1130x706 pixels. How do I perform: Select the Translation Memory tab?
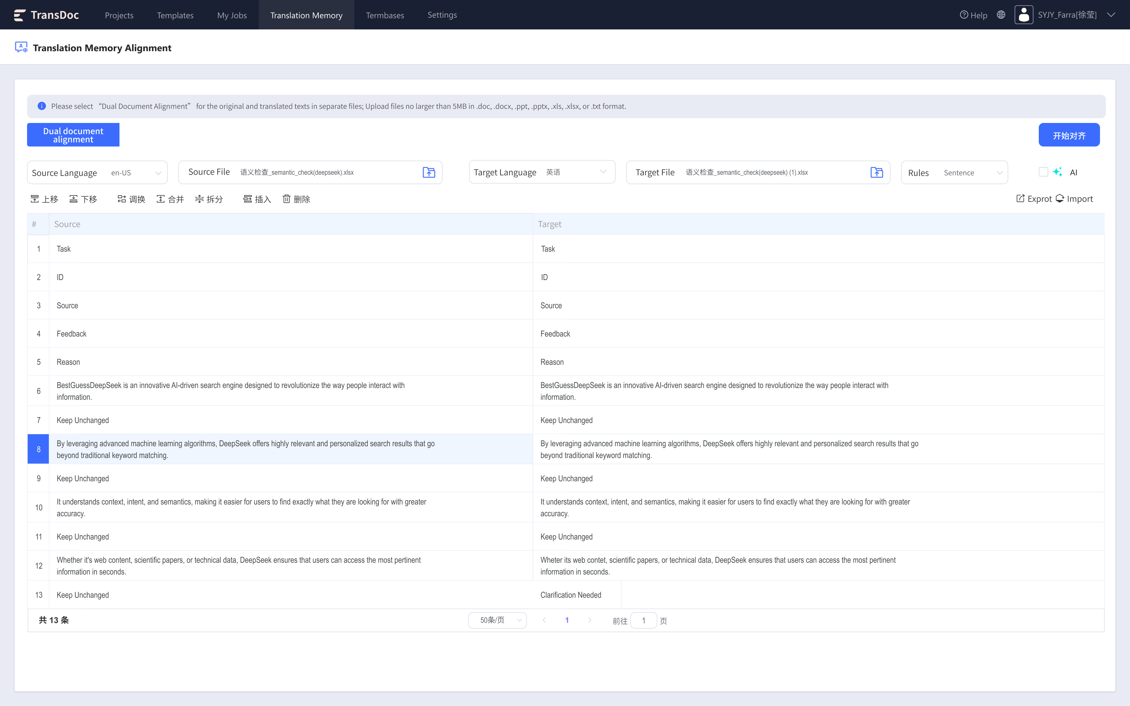(x=306, y=15)
